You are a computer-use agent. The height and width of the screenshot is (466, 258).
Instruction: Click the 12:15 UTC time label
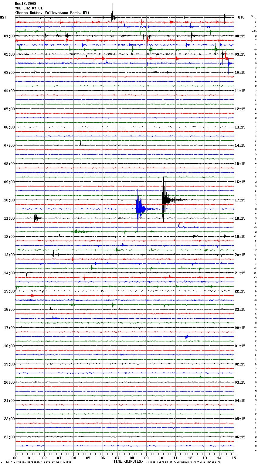point(240,109)
